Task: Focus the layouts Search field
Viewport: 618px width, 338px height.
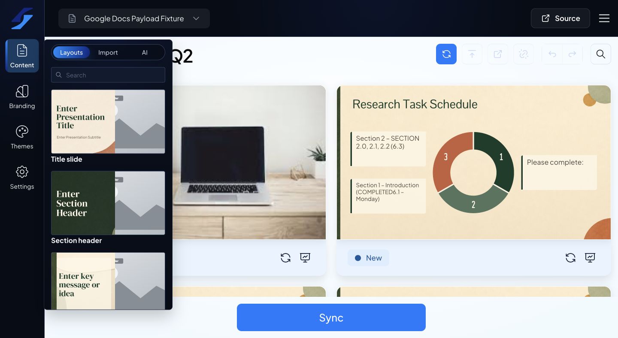Action: 108,75
